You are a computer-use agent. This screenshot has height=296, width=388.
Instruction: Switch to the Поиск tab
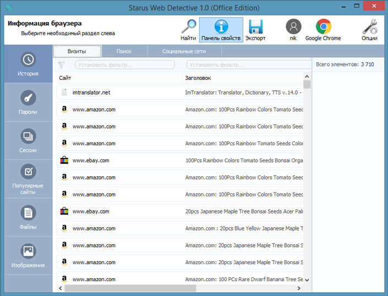click(x=124, y=51)
